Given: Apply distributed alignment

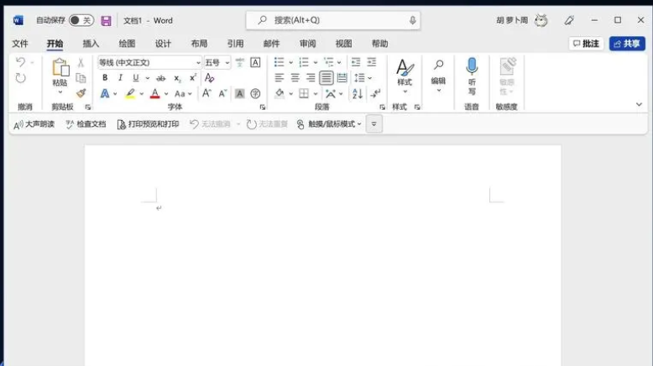Looking at the screenshot, I should (342, 78).
